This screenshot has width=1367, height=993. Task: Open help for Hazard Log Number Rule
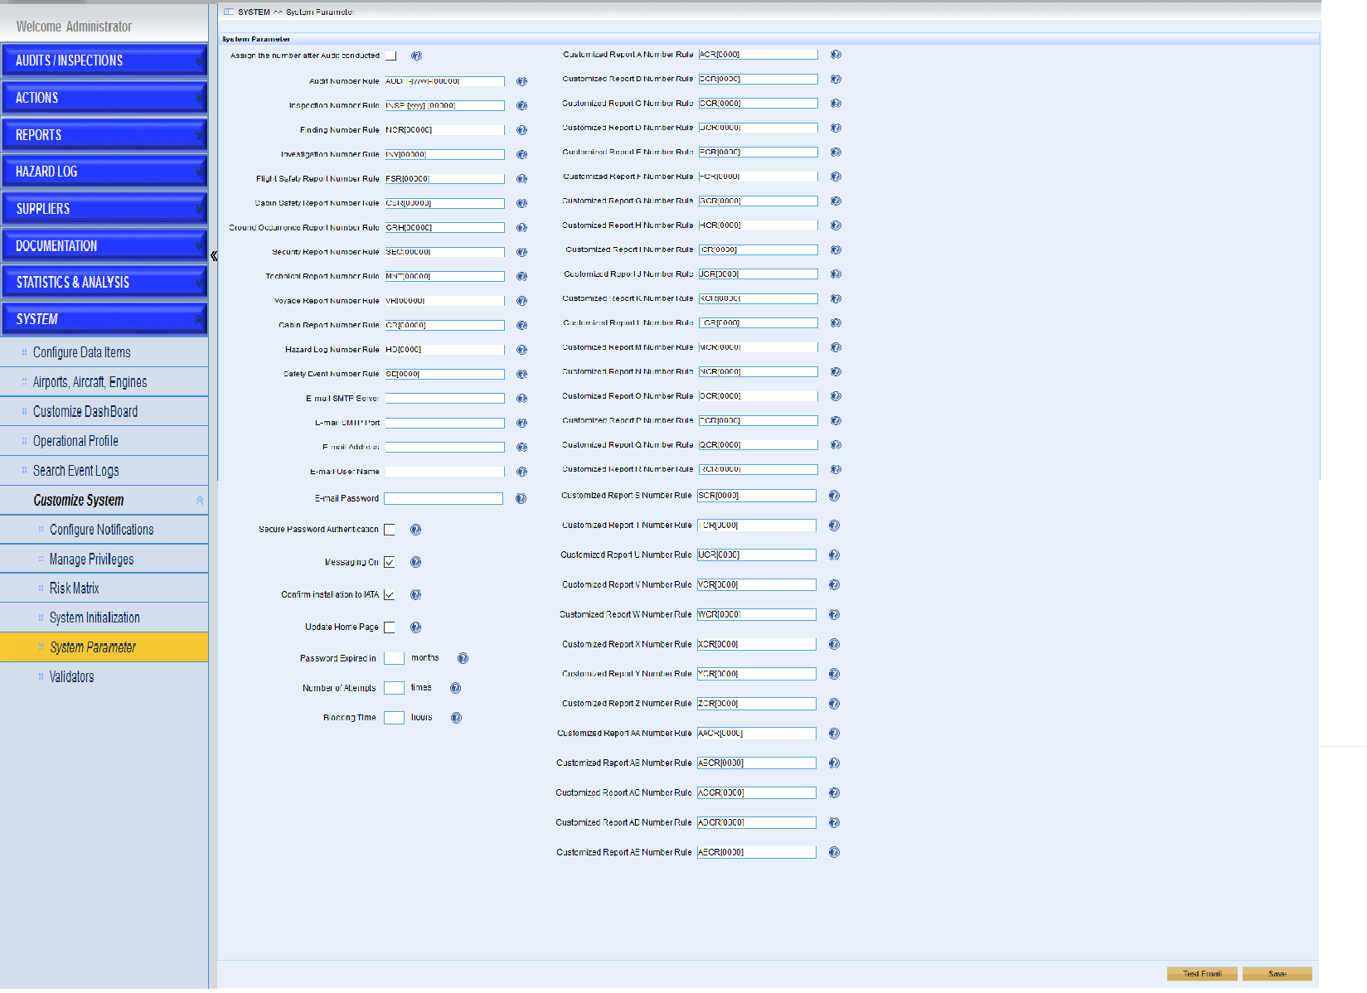pyautogui.click(x=521, y=350)
